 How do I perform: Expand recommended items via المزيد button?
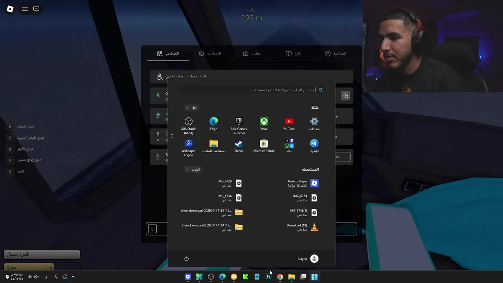(193, 169)
